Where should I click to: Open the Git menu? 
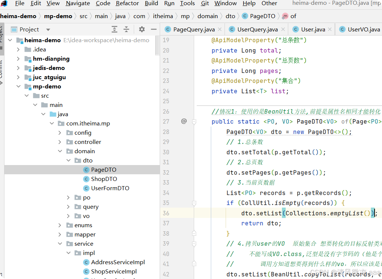click(x=205, y=3)
